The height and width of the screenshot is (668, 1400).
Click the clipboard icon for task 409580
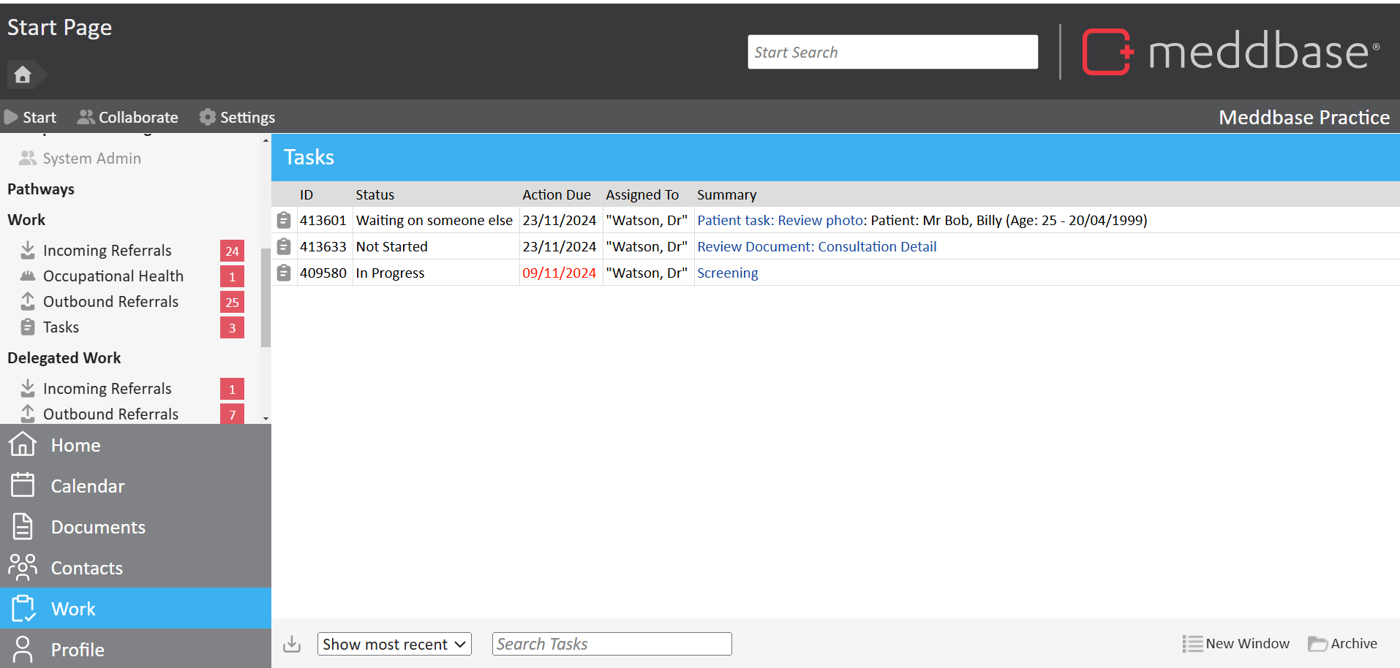click(x=284, y=273)
